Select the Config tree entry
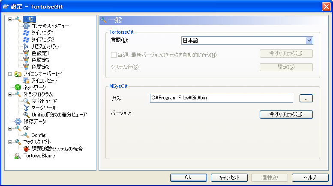Screen dimensions: 333x186 (39, 135)
